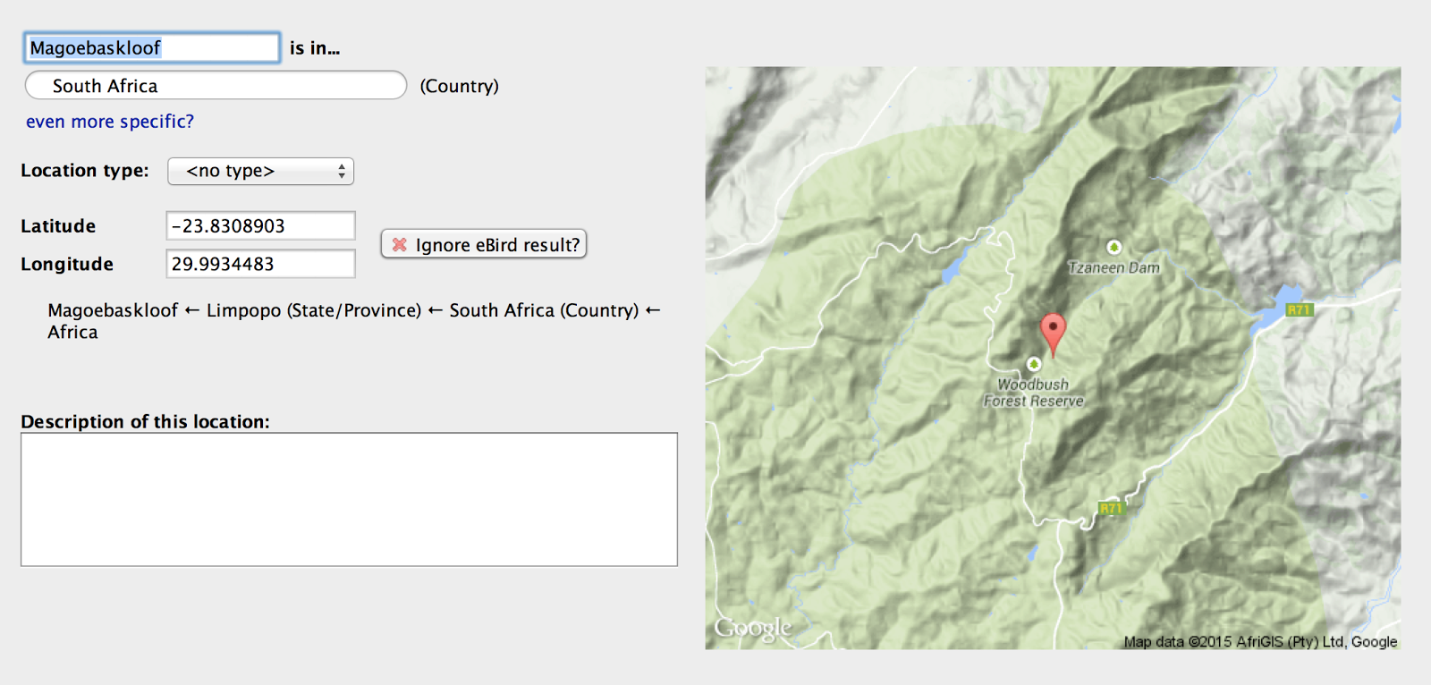Click the R71 road badge beside the dam

click(1298, 310)
